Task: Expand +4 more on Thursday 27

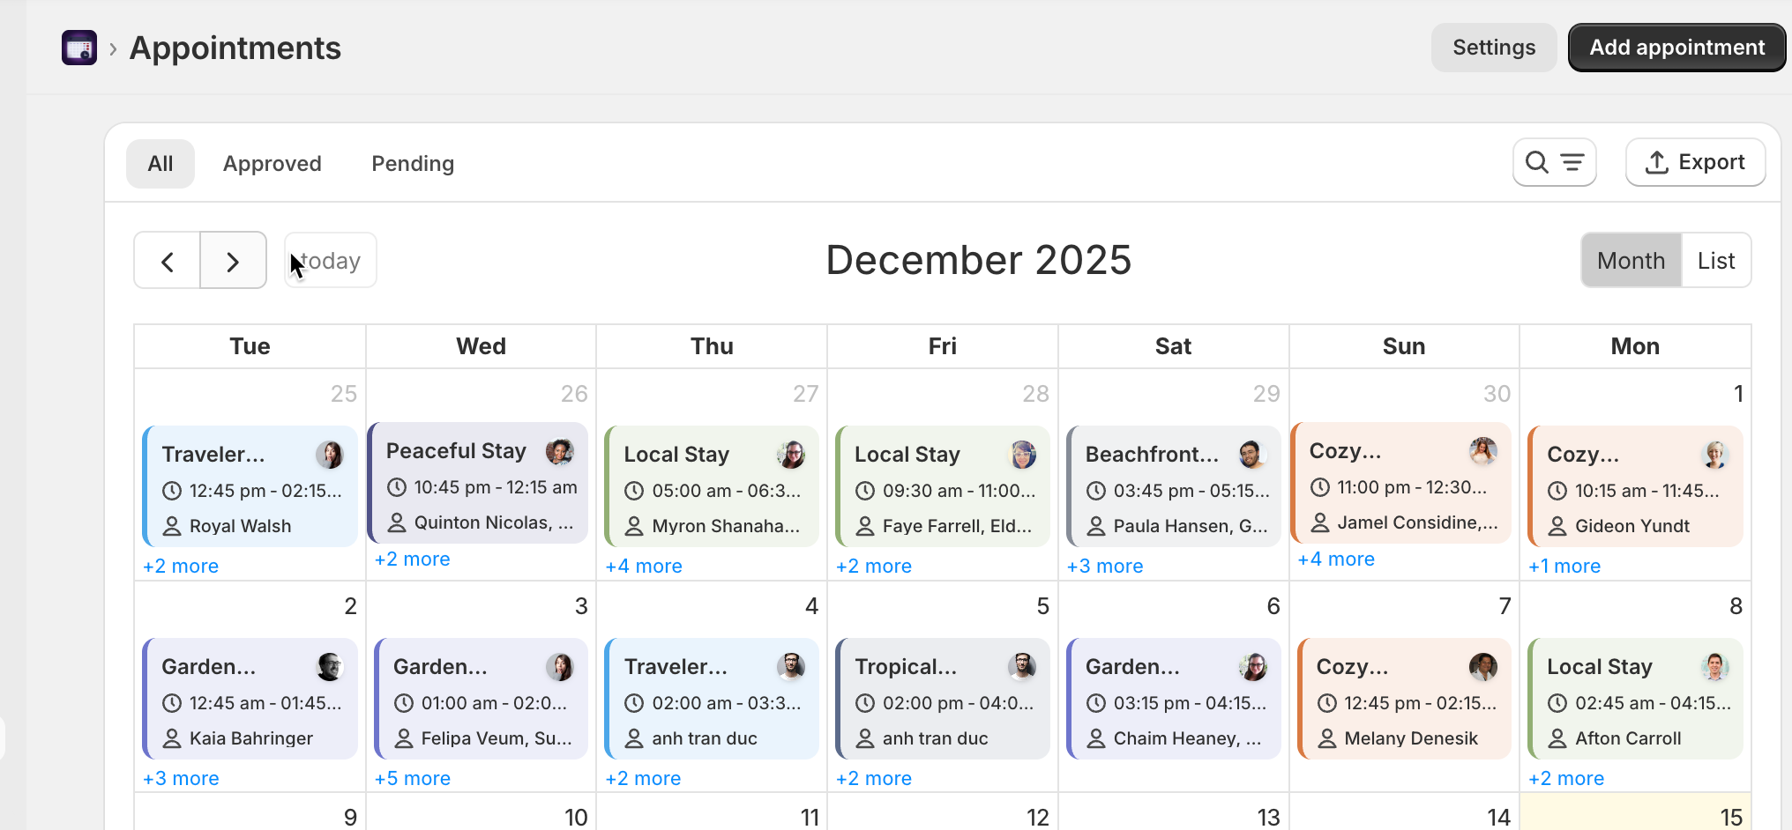Action: [x=644, y=566]
